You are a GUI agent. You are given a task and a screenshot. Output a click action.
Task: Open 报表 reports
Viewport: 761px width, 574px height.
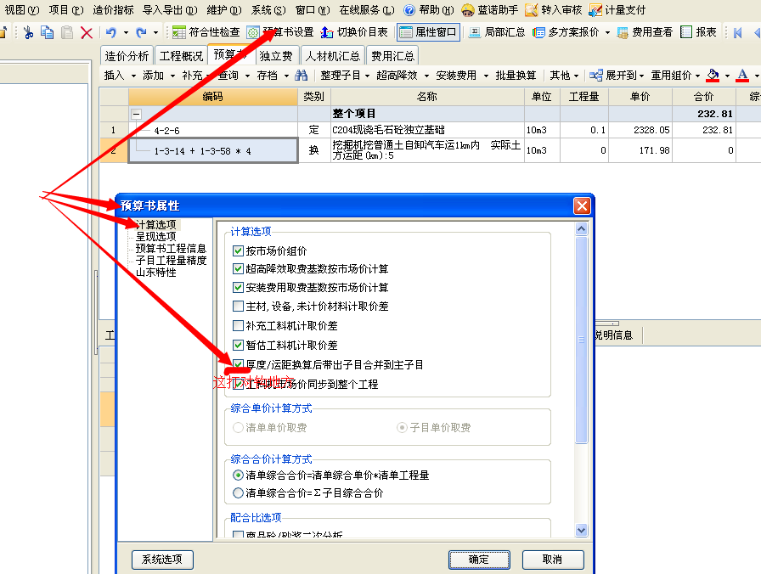click(698, 32)
